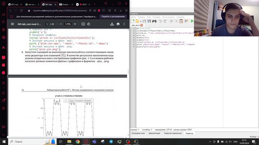Screen dimensions: 259x145
Task: Click the PDF vertical scrollbar thumb
Action: click(128, 72)
